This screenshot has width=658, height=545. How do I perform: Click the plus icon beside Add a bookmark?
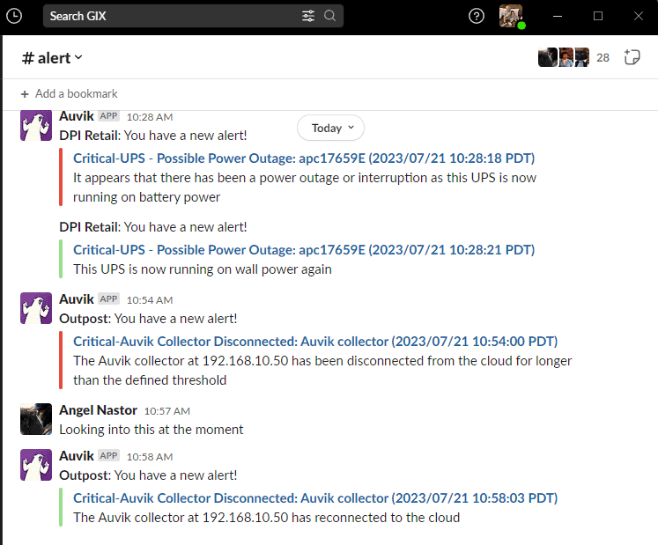pyautogui.click(x=25, y=94)
